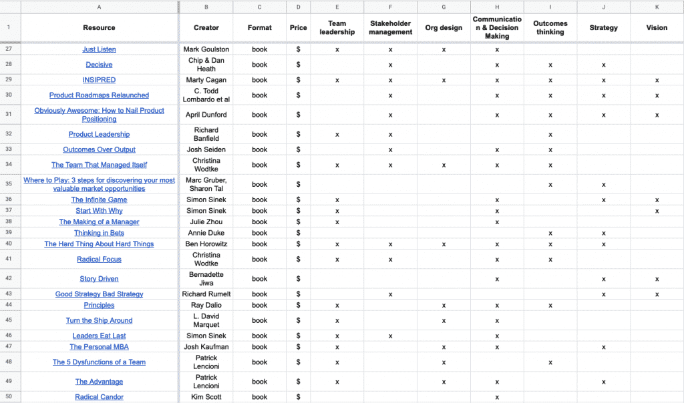Open the Decisive book link
The image size is (684, 403).
coord(99,65)
